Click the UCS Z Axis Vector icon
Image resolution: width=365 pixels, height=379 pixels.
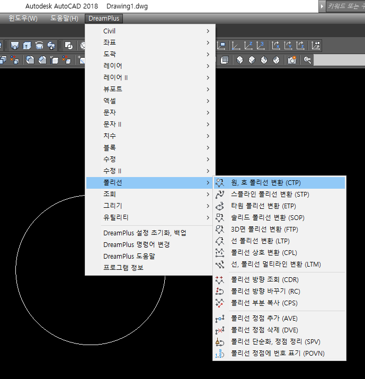[248, 46]
